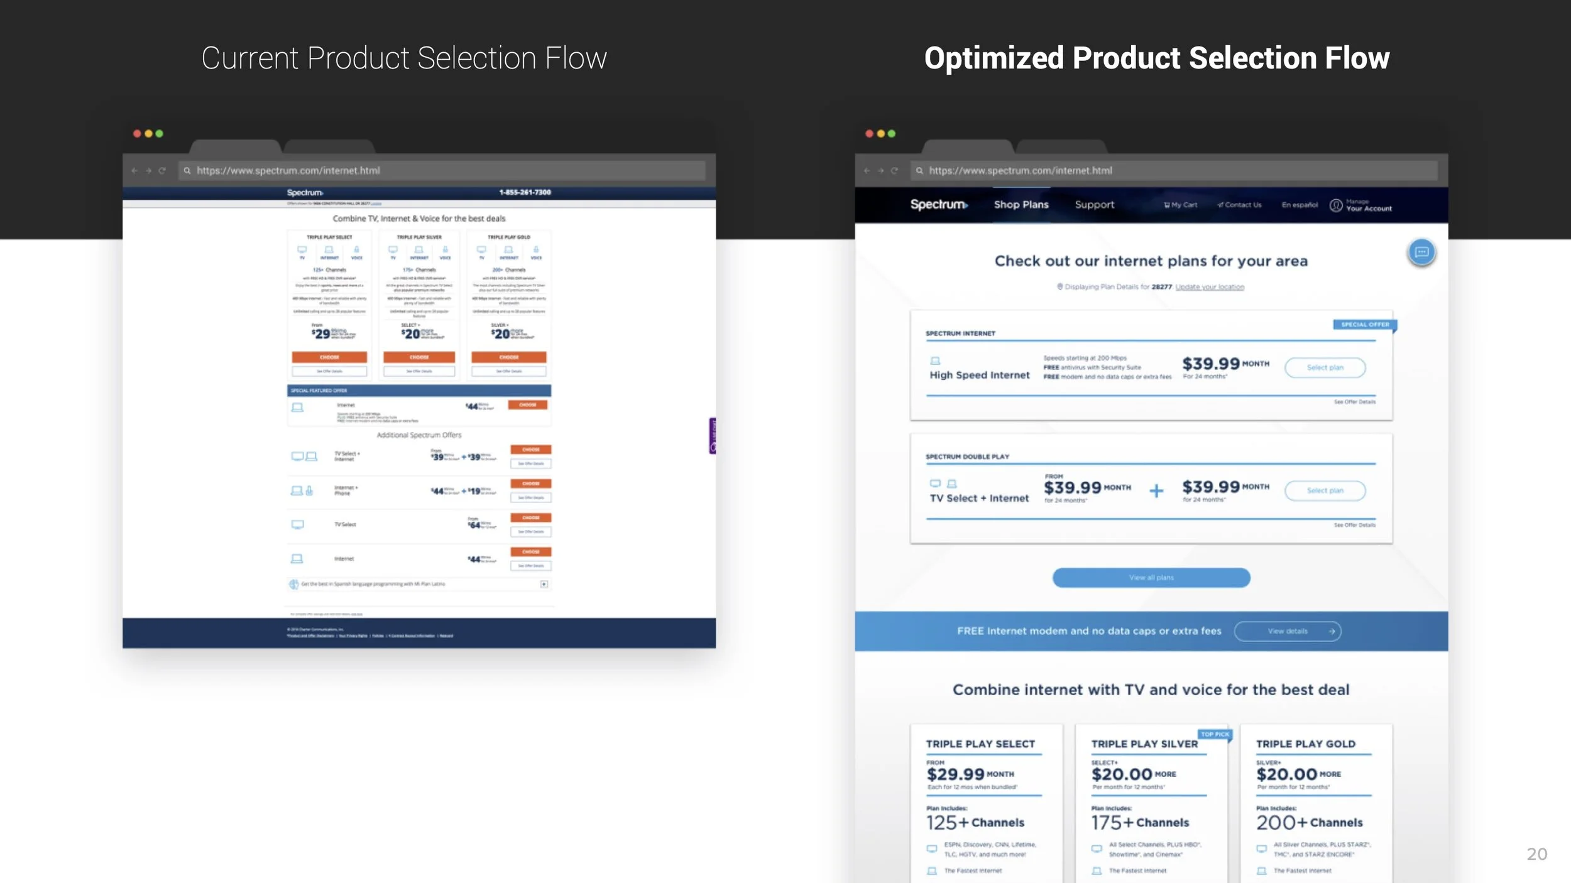Click search icon in left browser address bar
This screenshot has height=883, width=1571.
tap(187, 170)
